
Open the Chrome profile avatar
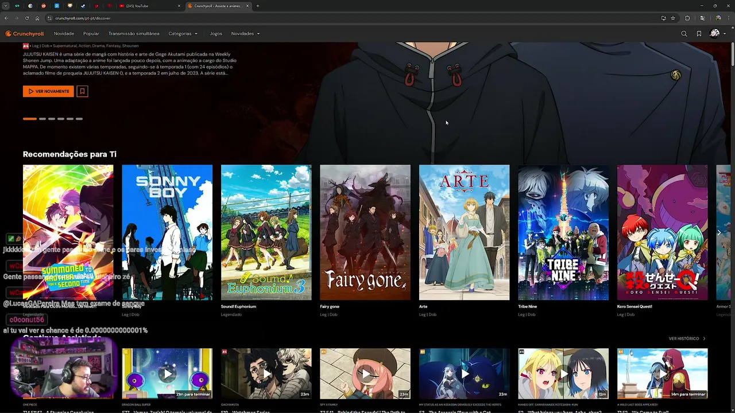coord(718,18)
